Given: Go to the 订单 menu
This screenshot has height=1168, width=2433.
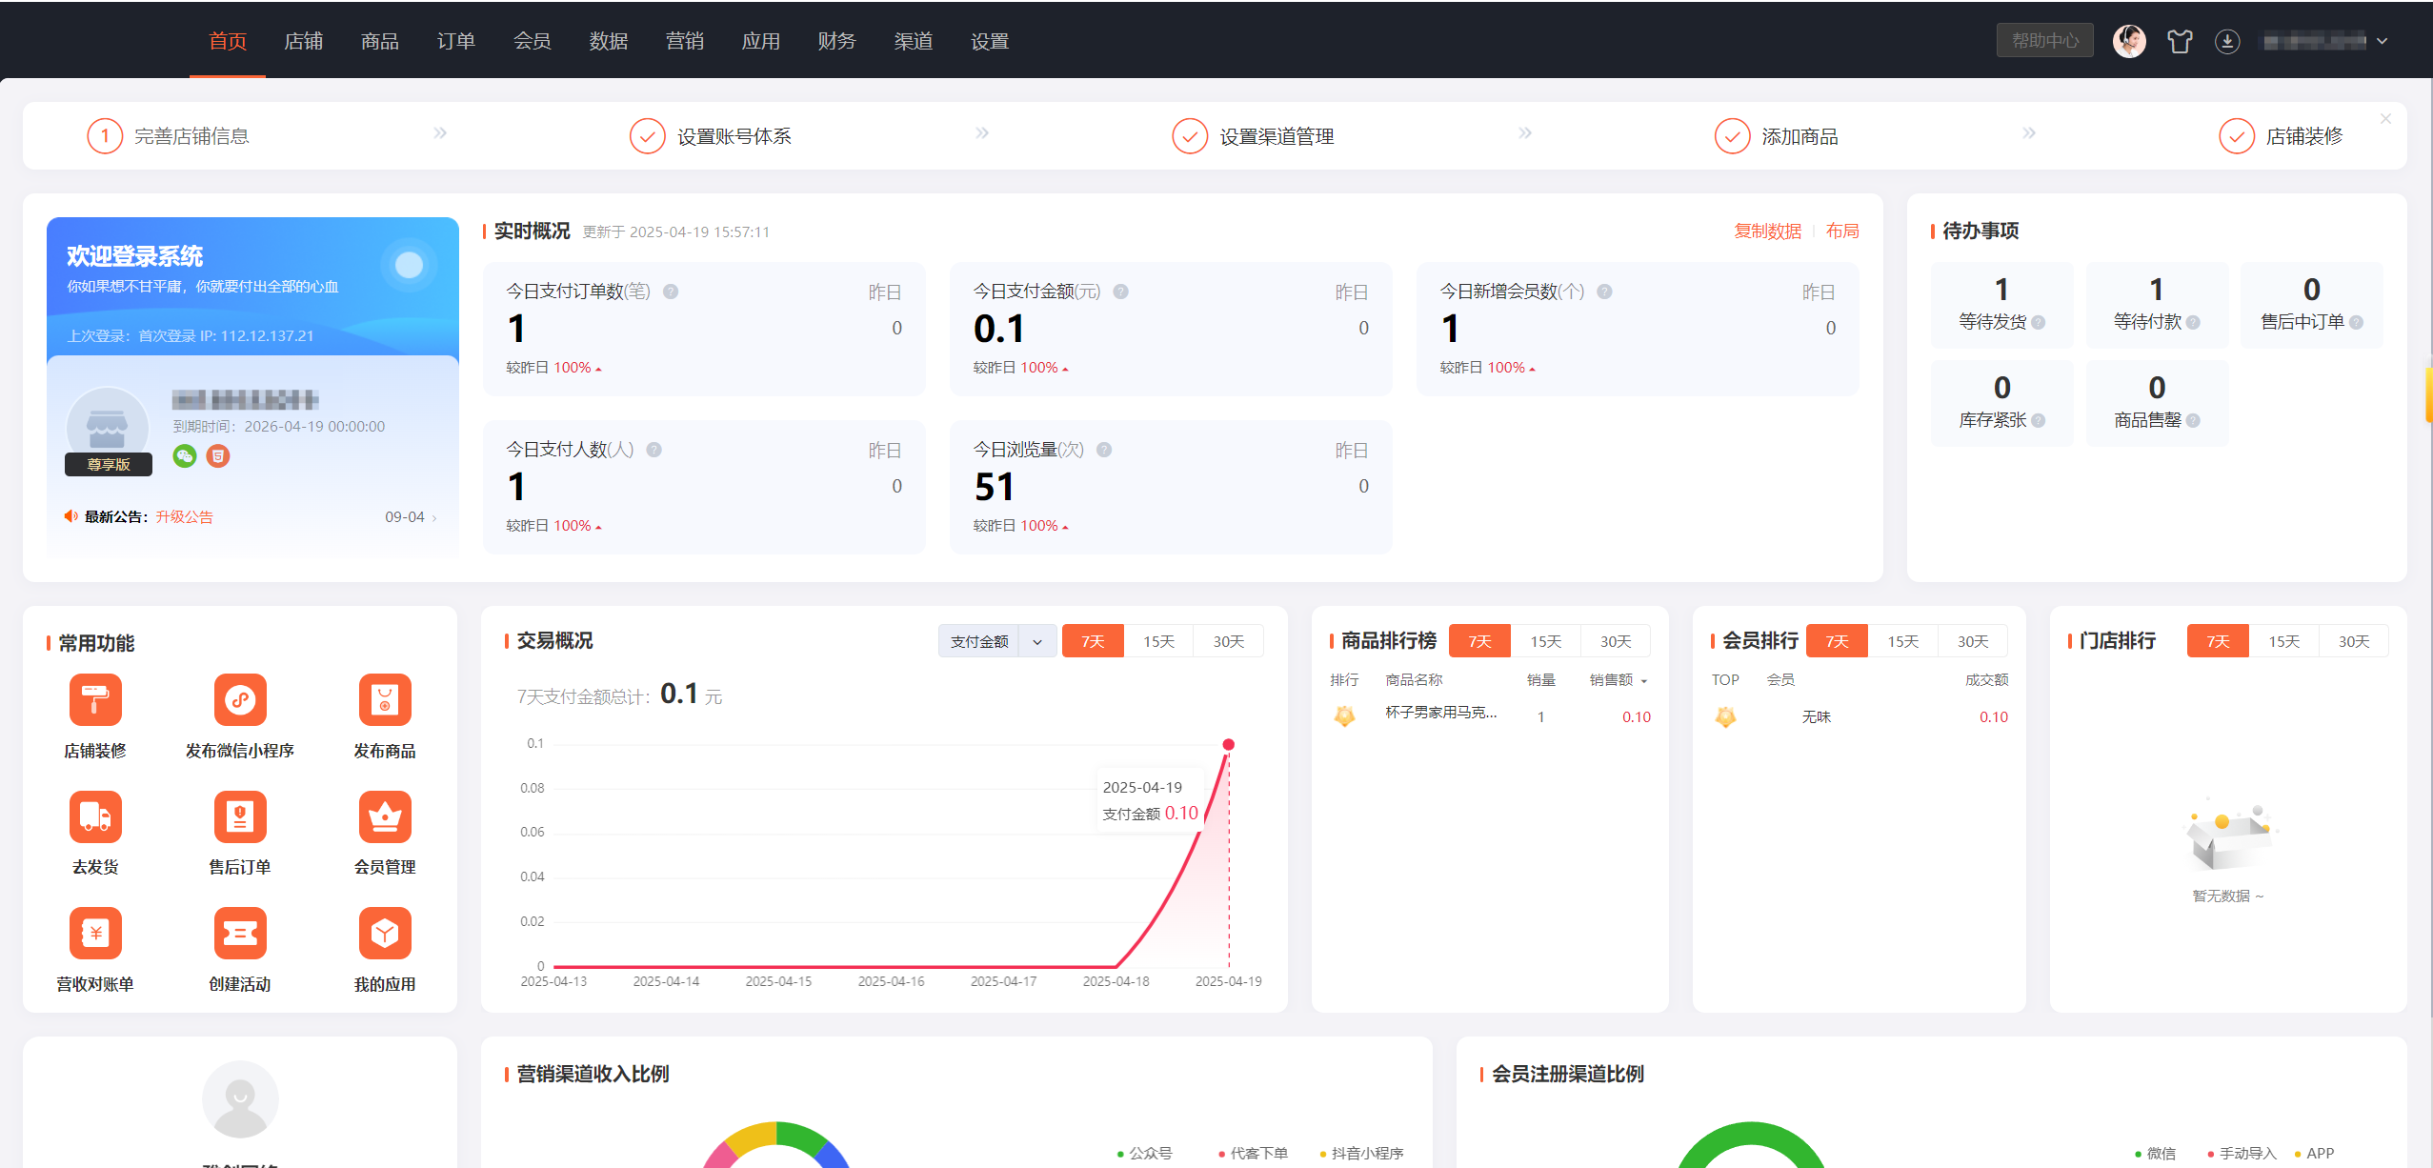Looking at the screenshot, I should pyautogui.click(x=455, y=41).
